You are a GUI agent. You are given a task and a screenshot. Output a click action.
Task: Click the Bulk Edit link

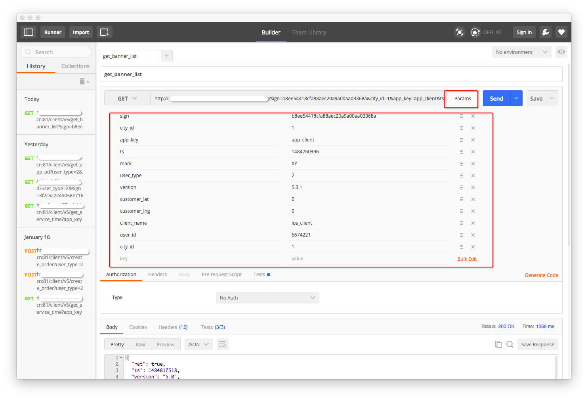(x=467, y=259)
